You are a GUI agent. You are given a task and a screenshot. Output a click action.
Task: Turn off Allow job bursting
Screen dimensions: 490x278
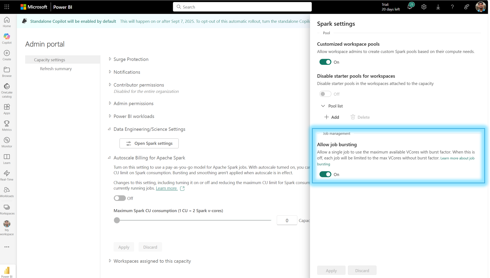point(325,174)
